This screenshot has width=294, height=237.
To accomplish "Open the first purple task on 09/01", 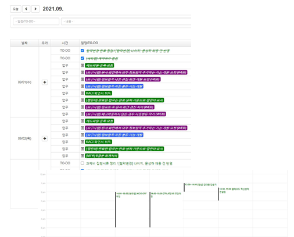I will point(136,73).
